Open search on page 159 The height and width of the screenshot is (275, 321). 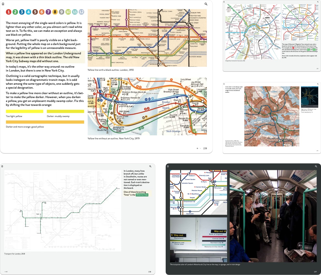[206, 4]
